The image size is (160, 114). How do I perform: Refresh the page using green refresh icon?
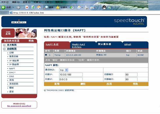pos(33,8)
